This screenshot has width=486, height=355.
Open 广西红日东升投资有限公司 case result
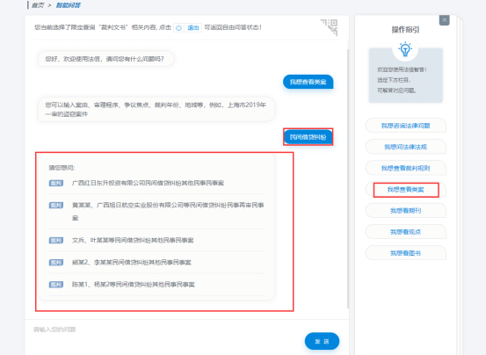click(148, 183)
